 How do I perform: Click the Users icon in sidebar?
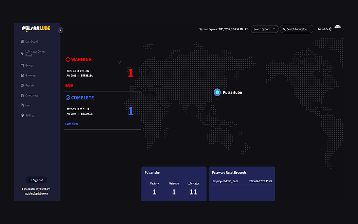[x=22, y=105]
